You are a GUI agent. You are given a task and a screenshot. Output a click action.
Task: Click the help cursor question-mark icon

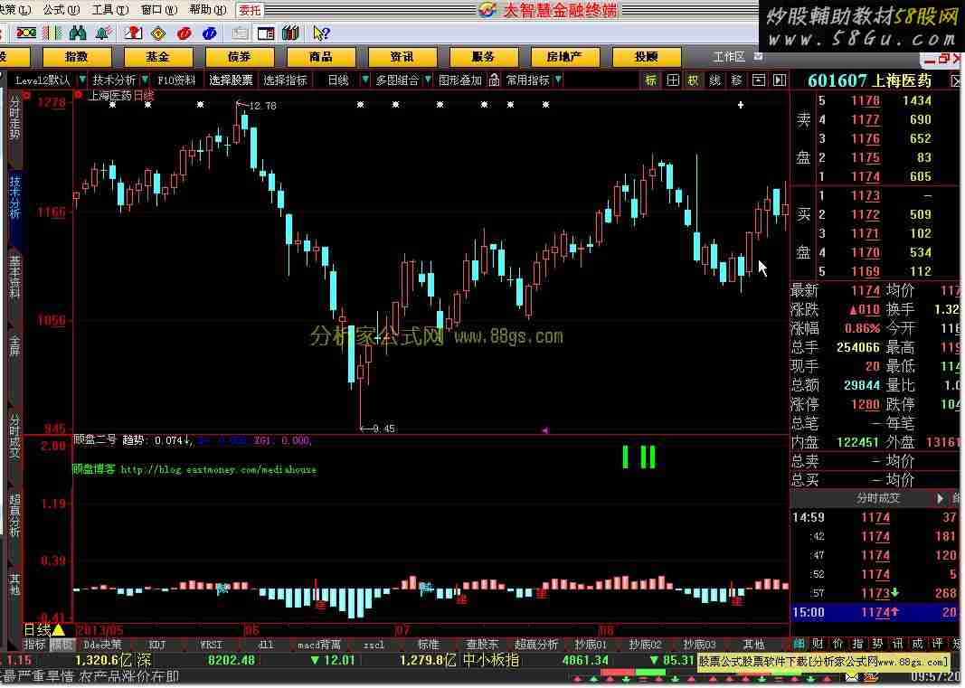click(x=321, y=33)
